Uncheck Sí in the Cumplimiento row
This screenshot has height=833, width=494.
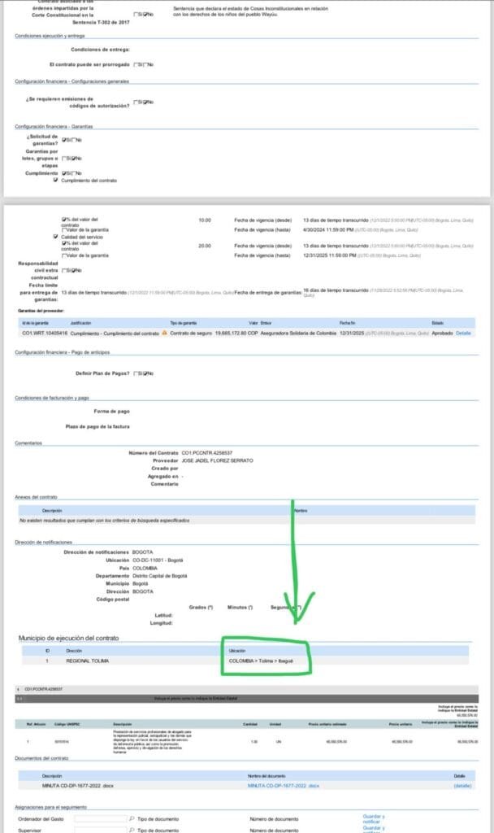[x=64, y=173]
